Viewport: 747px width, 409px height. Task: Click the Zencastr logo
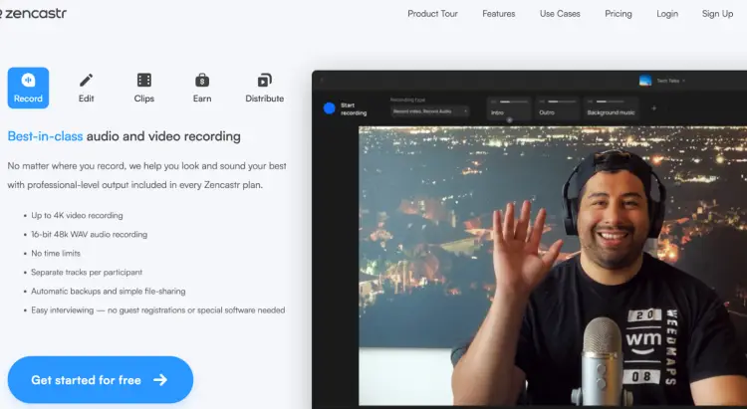coord(33,13)
